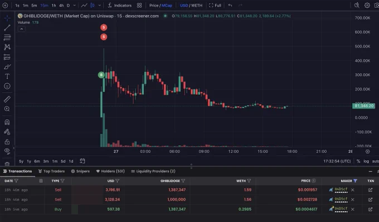Open time axis settings gear
Image resolution: width=379 pixels, height=222 pixels.
(x=367, y=151)
